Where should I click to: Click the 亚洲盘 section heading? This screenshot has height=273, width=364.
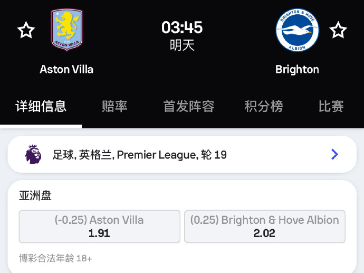point(35,195)
